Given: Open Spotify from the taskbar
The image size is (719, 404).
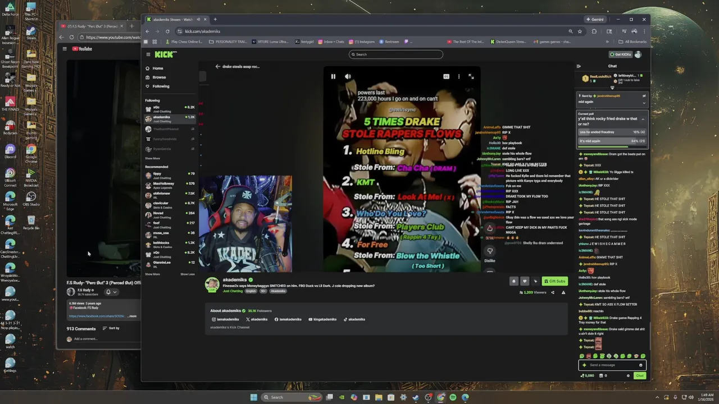Looking at the screenshot, I should pyautogui.click(x=453, y=397).
